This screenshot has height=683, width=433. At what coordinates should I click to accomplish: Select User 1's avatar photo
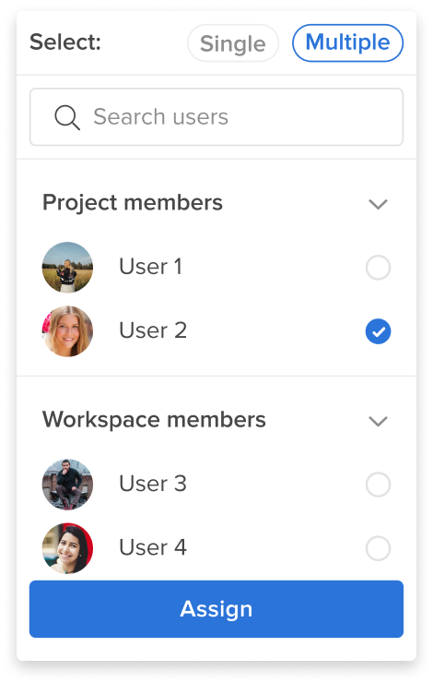tap(67, 267)
